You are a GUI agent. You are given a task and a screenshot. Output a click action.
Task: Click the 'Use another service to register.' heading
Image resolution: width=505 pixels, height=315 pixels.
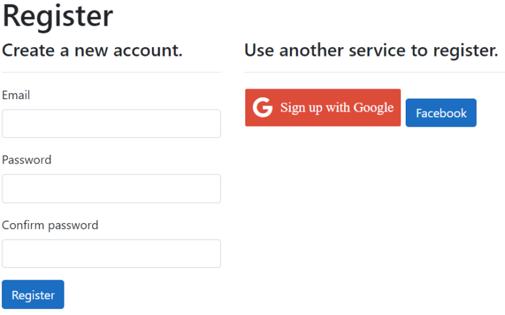click(371, 50)
